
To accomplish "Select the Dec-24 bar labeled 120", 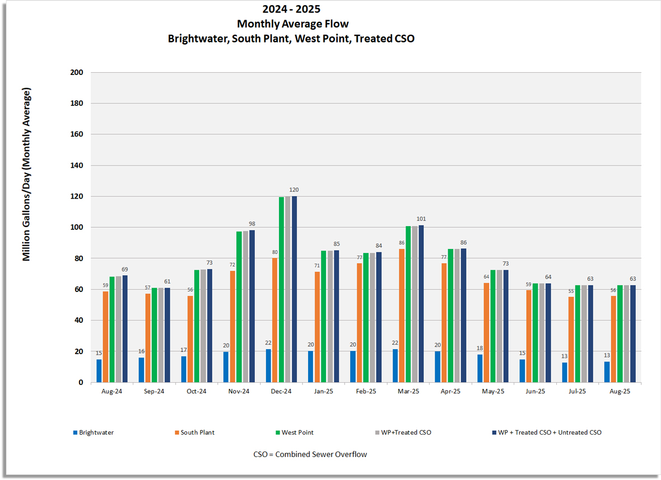I will 294,289.
